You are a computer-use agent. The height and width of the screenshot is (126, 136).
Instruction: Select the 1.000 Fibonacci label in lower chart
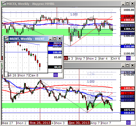(x=91, y=82)
